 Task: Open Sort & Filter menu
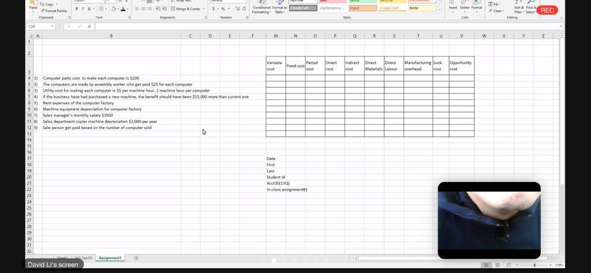point(519,7)
